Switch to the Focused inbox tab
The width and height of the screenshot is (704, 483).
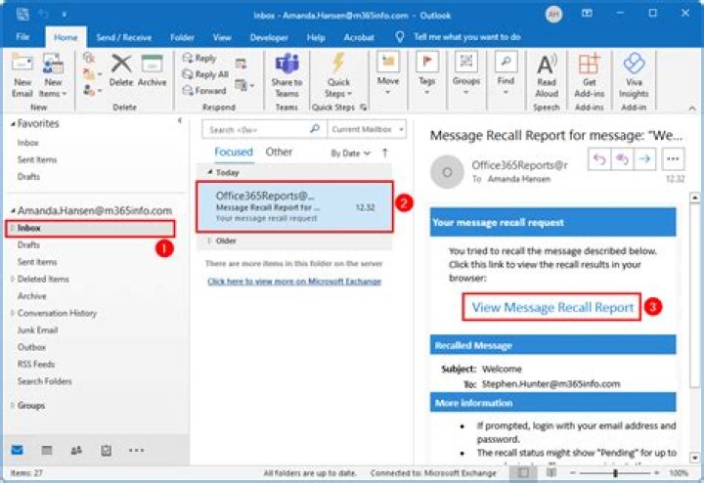point(234,153)
